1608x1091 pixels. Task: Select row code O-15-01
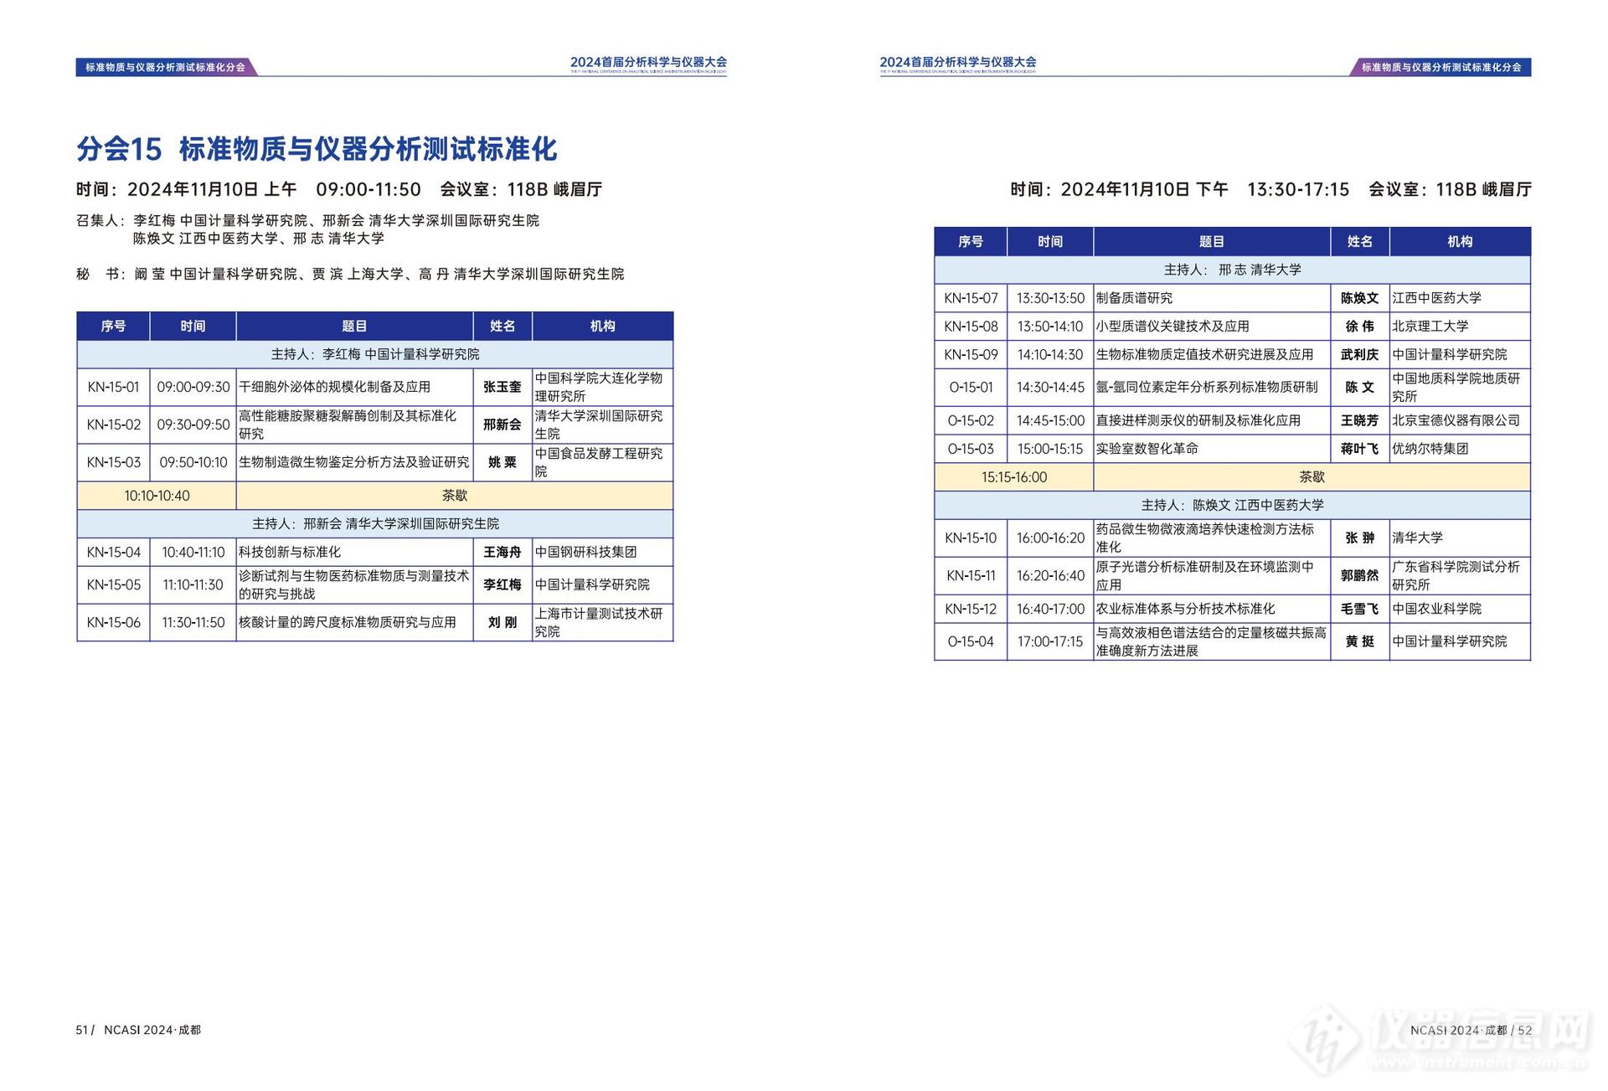[x=971, y=387]
